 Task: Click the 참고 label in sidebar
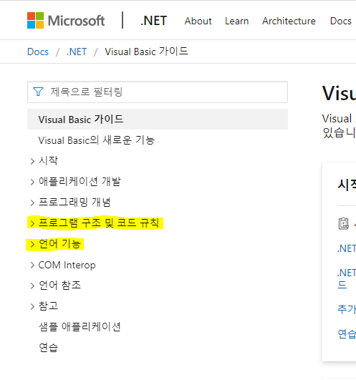tap(48, 306)
